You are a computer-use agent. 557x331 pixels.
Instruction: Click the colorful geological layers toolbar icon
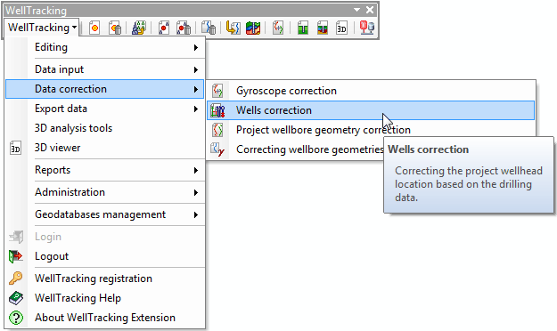pyautogui.click(x=253, y=28)
